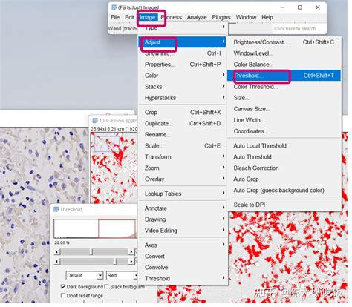
Task: Open the Default method dropdown
Action: [x=85, y=275]
